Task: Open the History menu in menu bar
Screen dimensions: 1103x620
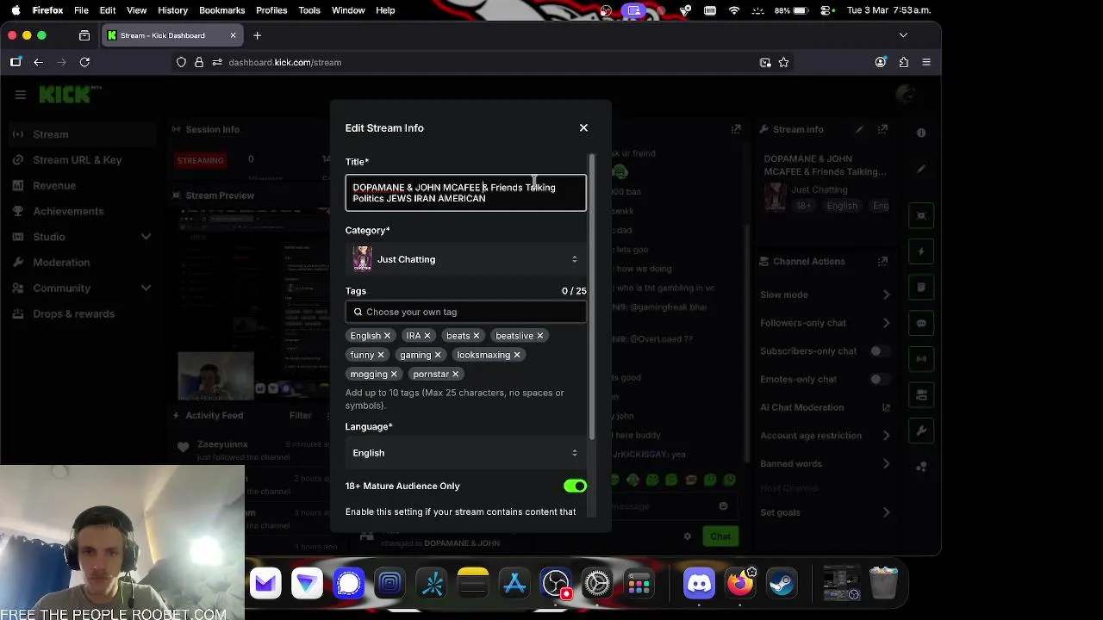Action: click(x=172, y=10)
